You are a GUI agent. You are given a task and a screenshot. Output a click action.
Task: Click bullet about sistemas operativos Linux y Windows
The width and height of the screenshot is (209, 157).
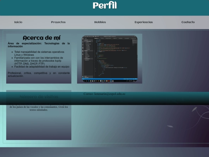tap(39, 53)
